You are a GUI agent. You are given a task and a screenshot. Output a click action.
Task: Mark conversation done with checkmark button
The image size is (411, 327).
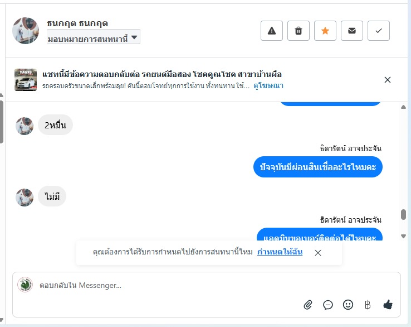(379, 31)
